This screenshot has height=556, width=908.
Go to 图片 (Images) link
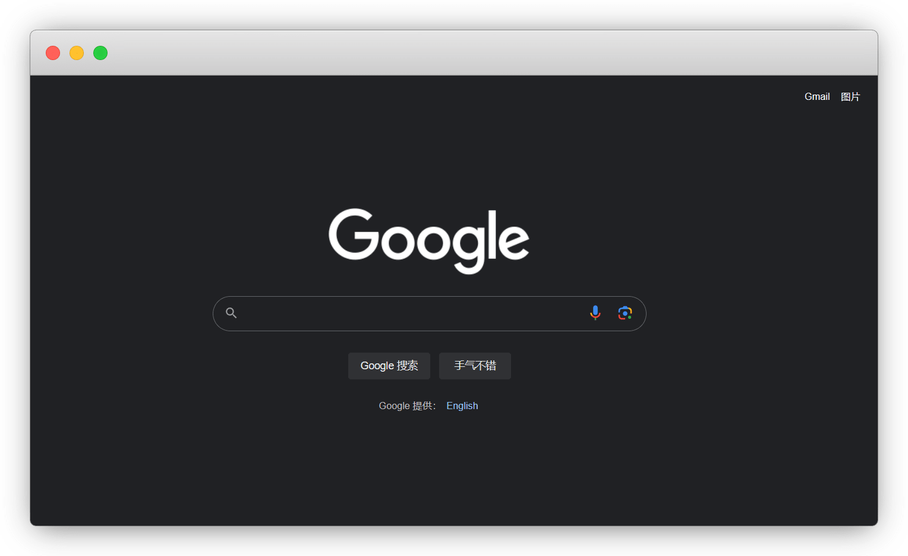[850, 96]
